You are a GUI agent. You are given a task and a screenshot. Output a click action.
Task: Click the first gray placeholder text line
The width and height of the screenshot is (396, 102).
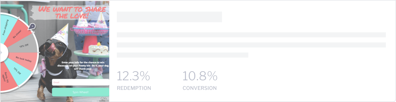point(251,35)
